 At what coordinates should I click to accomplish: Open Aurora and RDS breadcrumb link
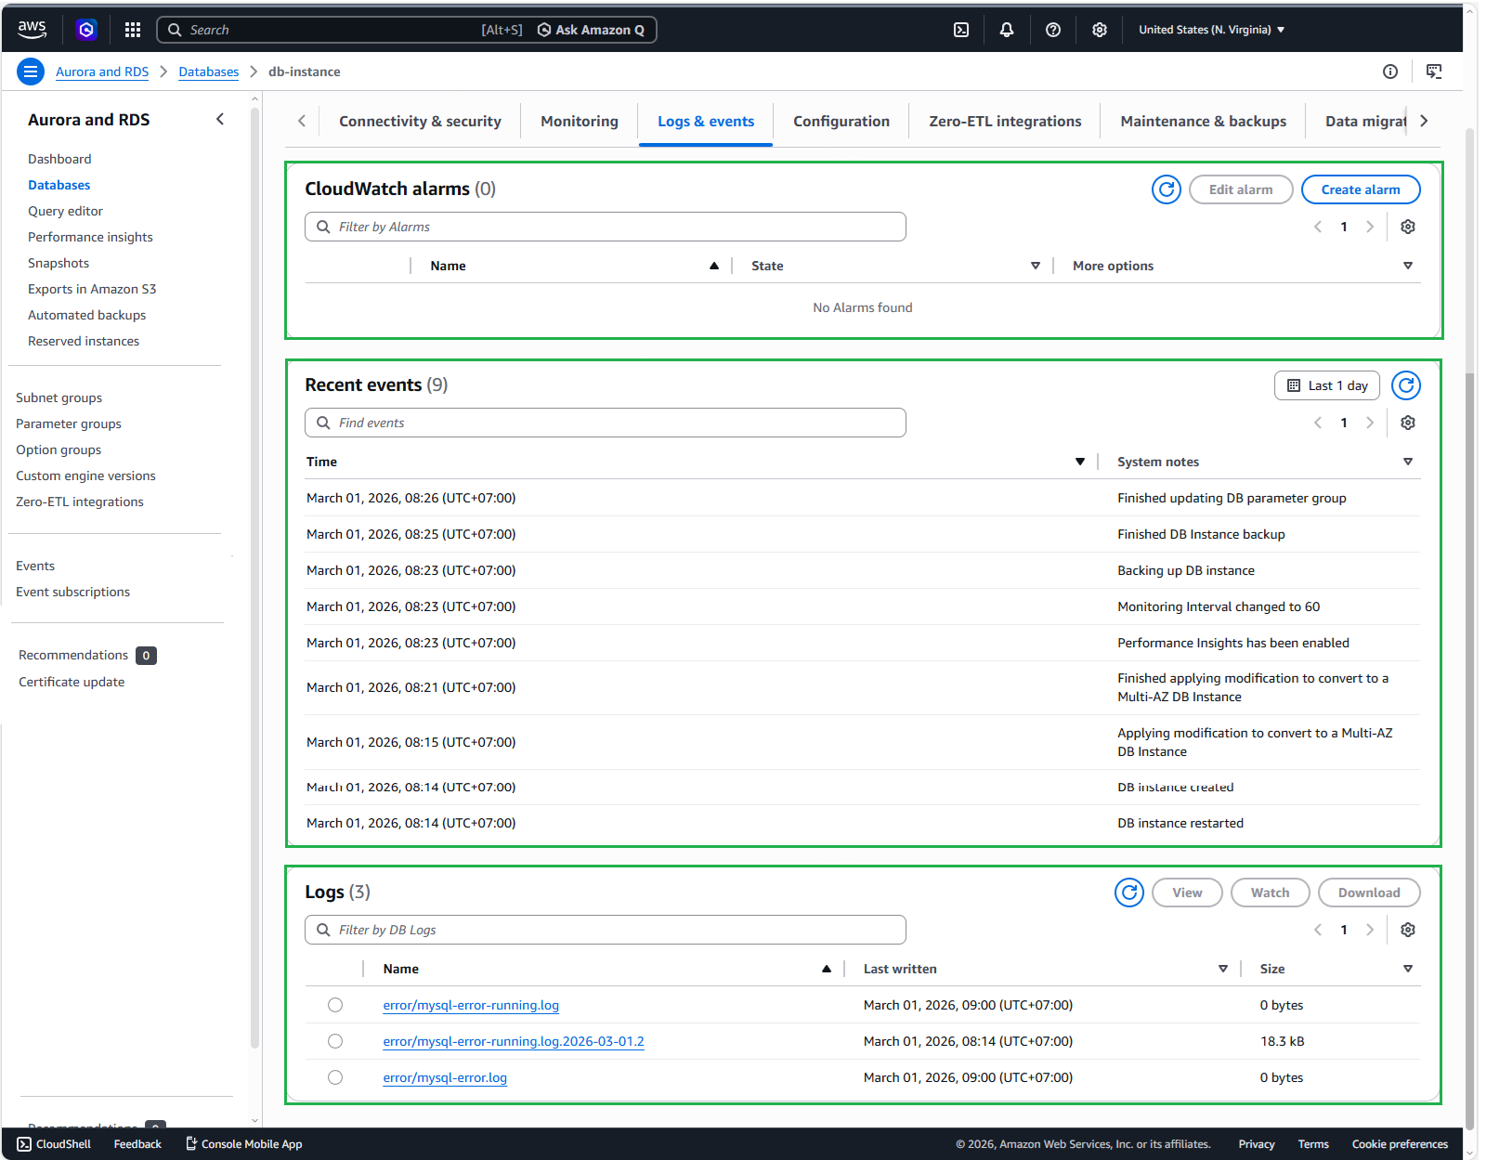click(x=102, y=72)
